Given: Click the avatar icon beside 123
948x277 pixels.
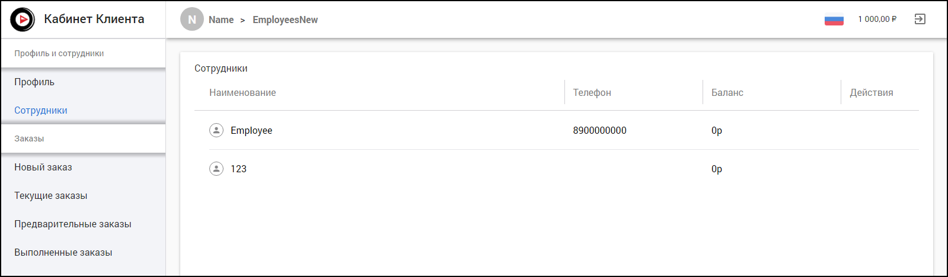Looking at the screenshot, I should coord(216,169).
